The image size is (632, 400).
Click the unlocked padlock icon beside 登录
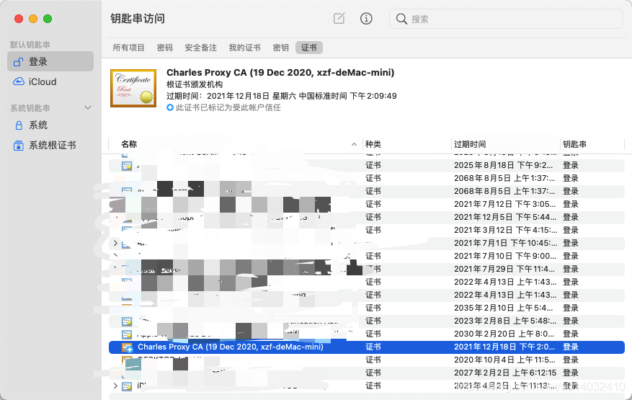tap(18, 62)
